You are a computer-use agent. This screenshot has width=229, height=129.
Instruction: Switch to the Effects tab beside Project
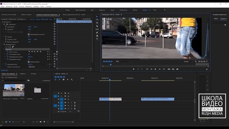tap(23, 74)
